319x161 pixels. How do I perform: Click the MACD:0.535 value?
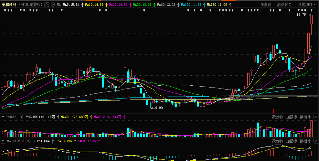87,141
